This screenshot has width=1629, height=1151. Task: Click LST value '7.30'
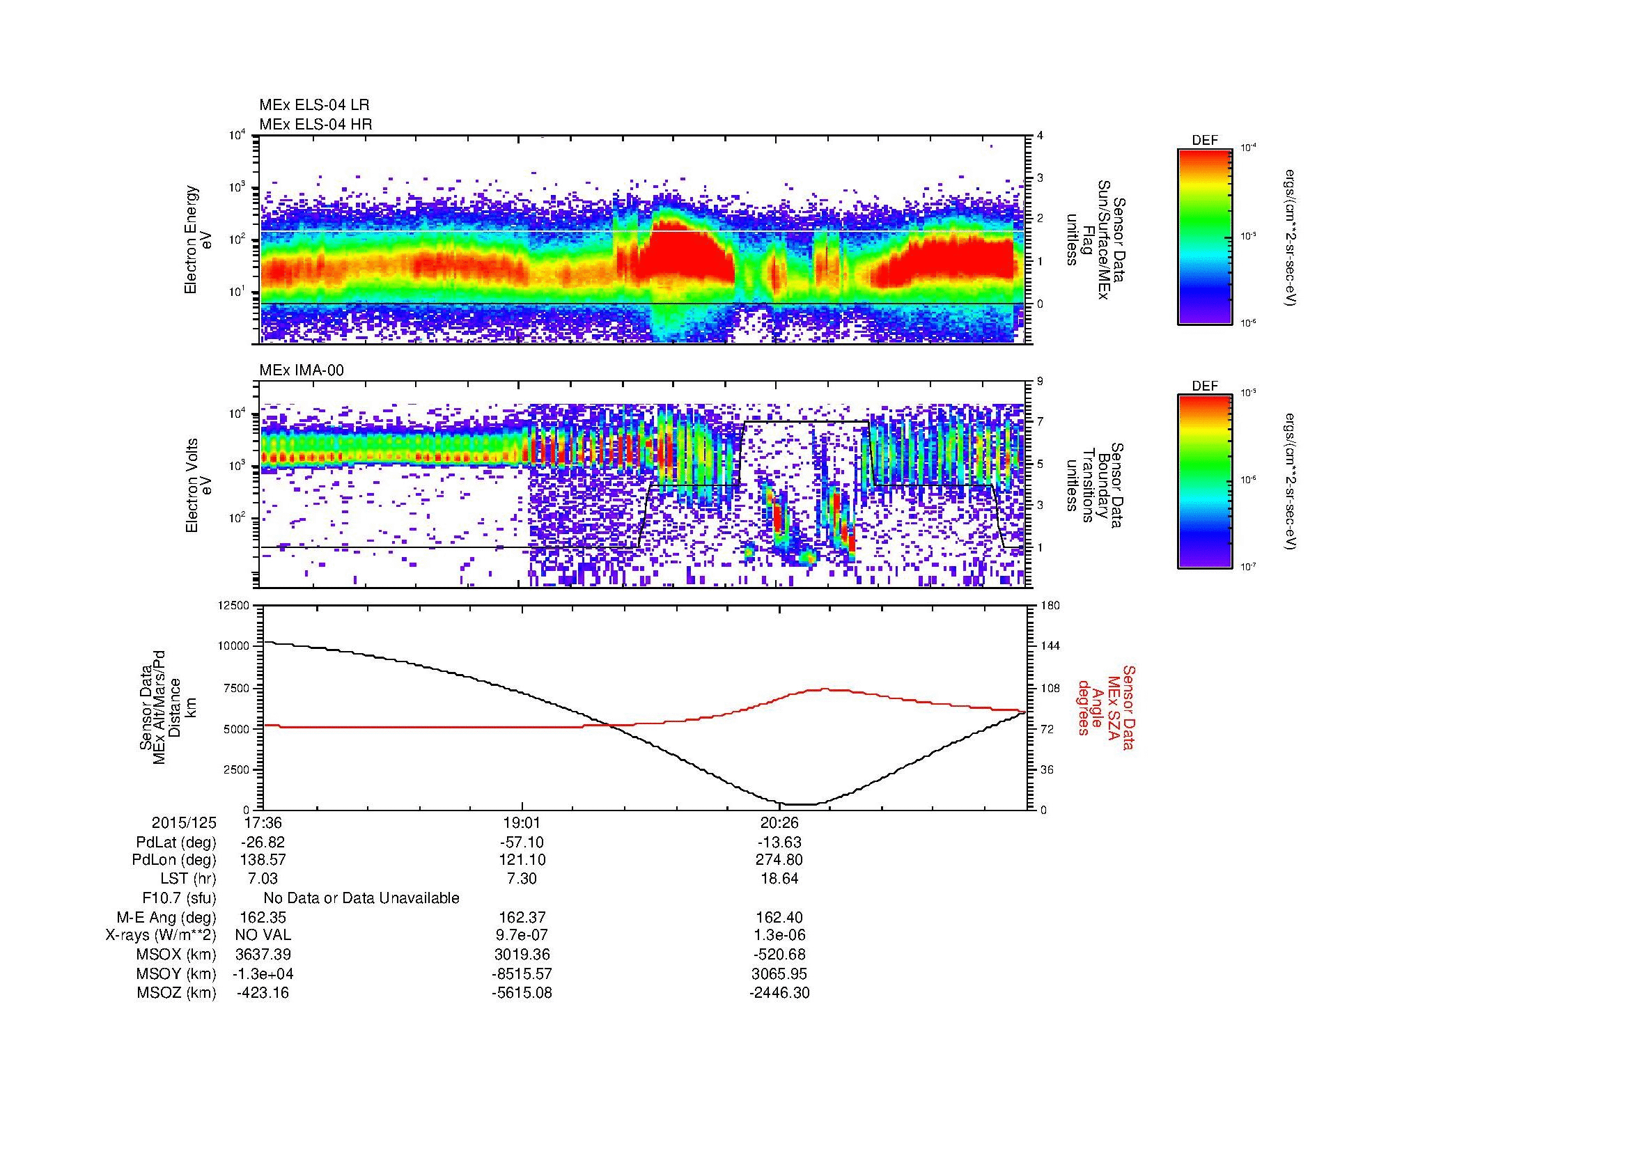click(x=522, y=879)
